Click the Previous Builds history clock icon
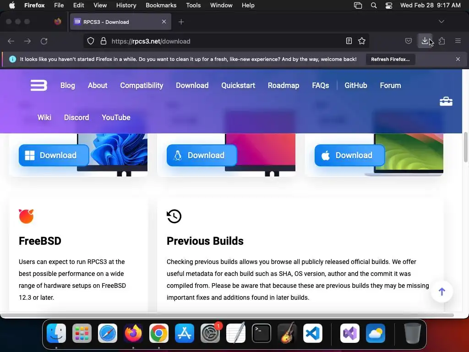Viewport: 469px width, 352px height. (174, 216)
